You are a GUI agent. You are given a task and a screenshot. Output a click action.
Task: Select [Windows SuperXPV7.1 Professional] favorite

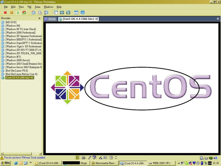(22, 43)
